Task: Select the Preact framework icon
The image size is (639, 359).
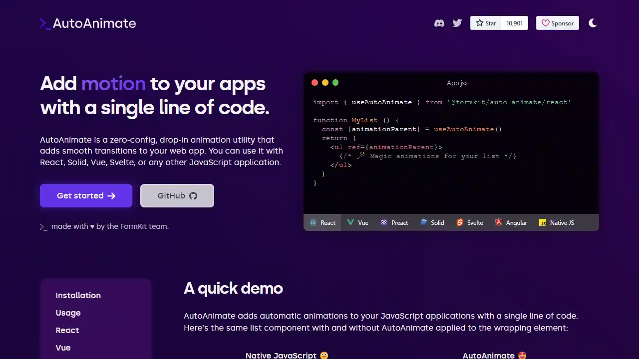Action: [383, 222]
